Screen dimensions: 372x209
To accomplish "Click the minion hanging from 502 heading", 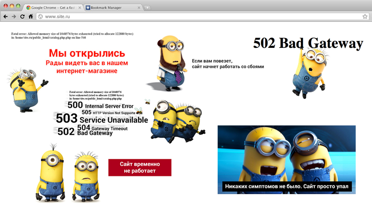I will click(309, 72).
